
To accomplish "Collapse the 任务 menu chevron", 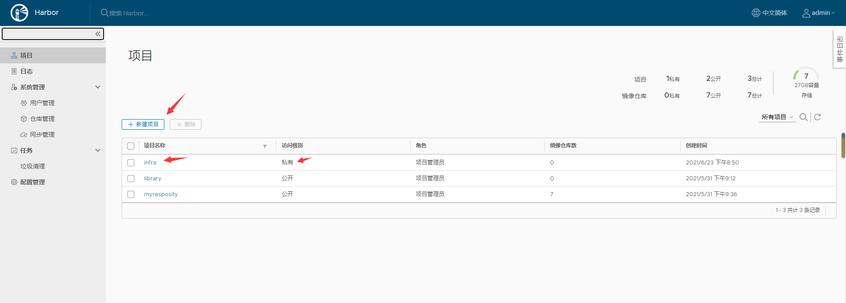I will [x=98, y=150].
